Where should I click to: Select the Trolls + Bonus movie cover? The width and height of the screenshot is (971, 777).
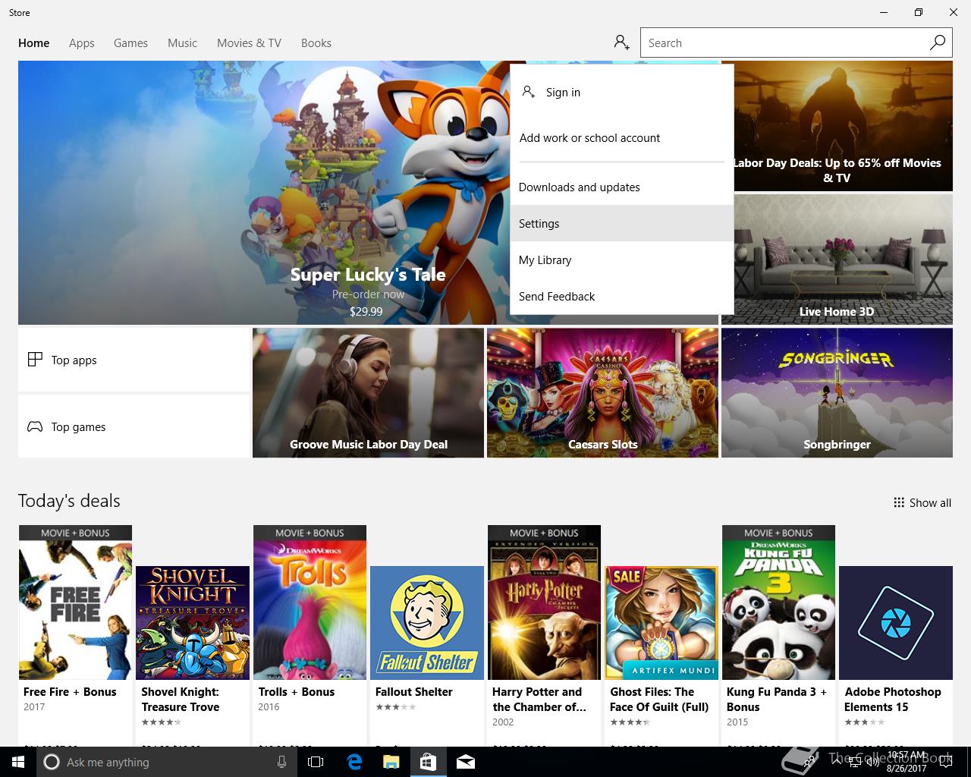tap(310, 602)
